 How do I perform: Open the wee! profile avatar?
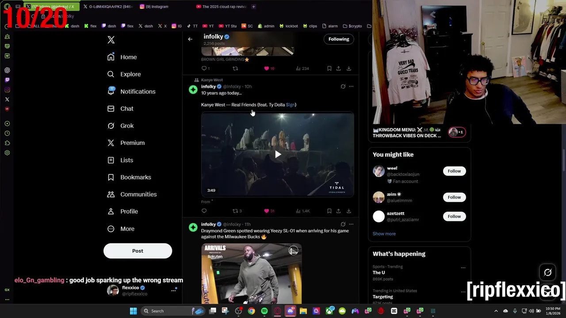coord(379,171)
